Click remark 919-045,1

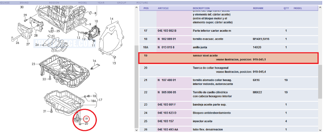click(x=259, y=60)
